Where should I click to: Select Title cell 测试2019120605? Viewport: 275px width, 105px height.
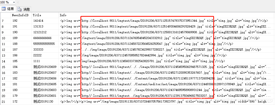[45, 84]
